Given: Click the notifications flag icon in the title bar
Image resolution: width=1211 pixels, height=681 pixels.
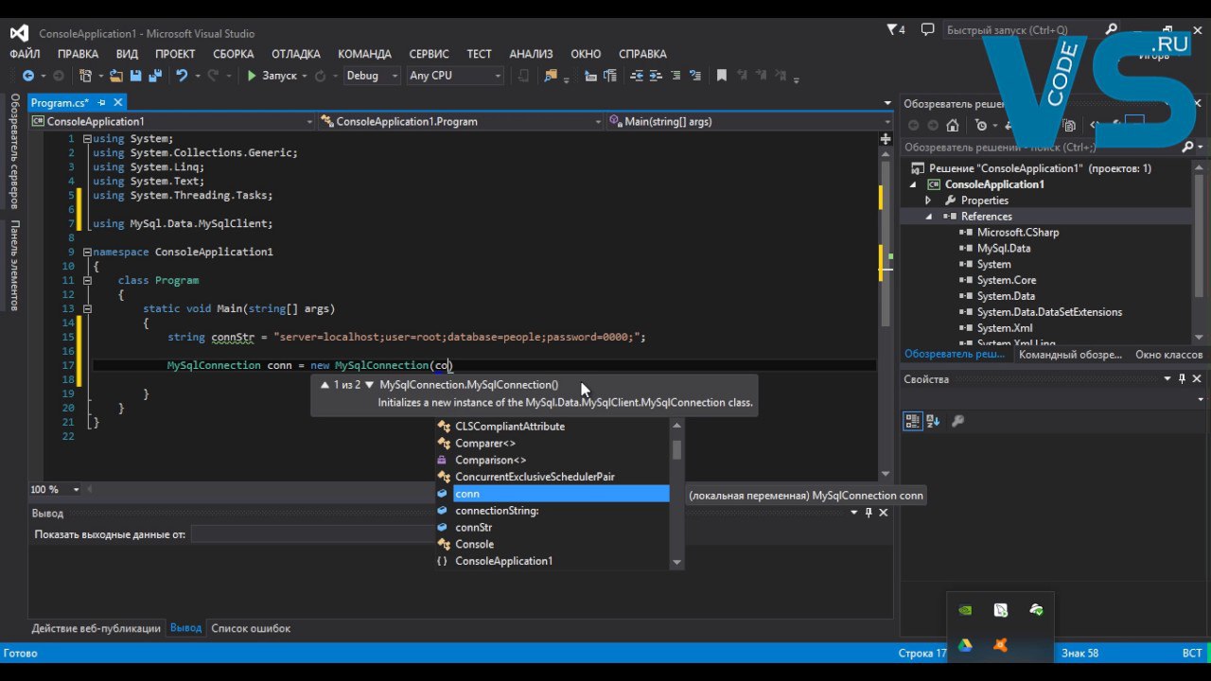Looking at the screenshot, I should pyautogui.click(x=892, y=30).
